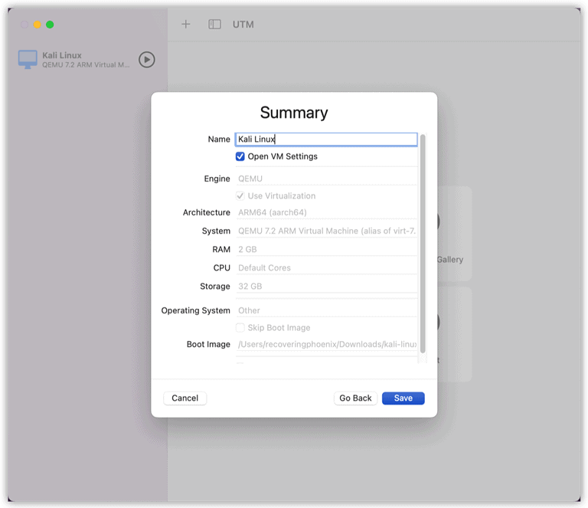This screenshot has height=508, width=588.
Task: Click the yellow minimize window button
Action: 37,25
